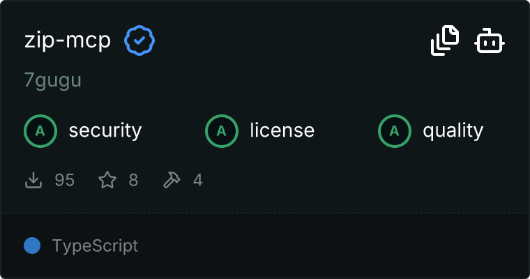
Task: Click the tools count 4
Action: tap(198, 181)
